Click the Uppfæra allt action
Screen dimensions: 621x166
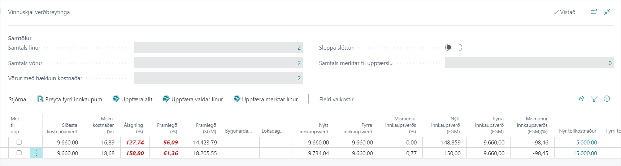[x=133, y=99]
